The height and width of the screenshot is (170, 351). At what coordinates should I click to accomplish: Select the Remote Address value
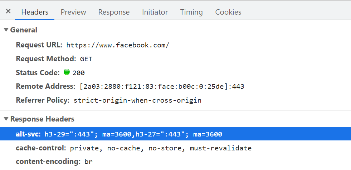click(x=162, y=86)
